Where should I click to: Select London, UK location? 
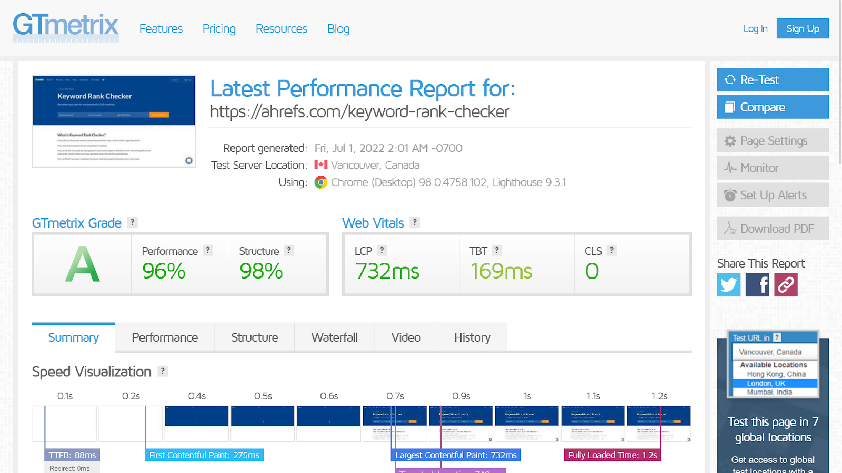[x=775, y=383]
